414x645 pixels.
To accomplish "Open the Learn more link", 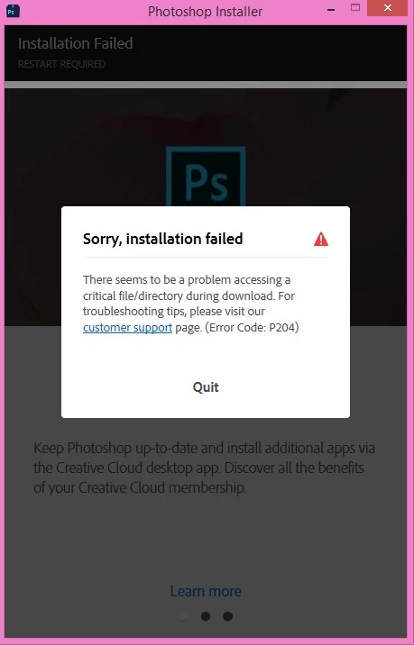I will point(206,591).
